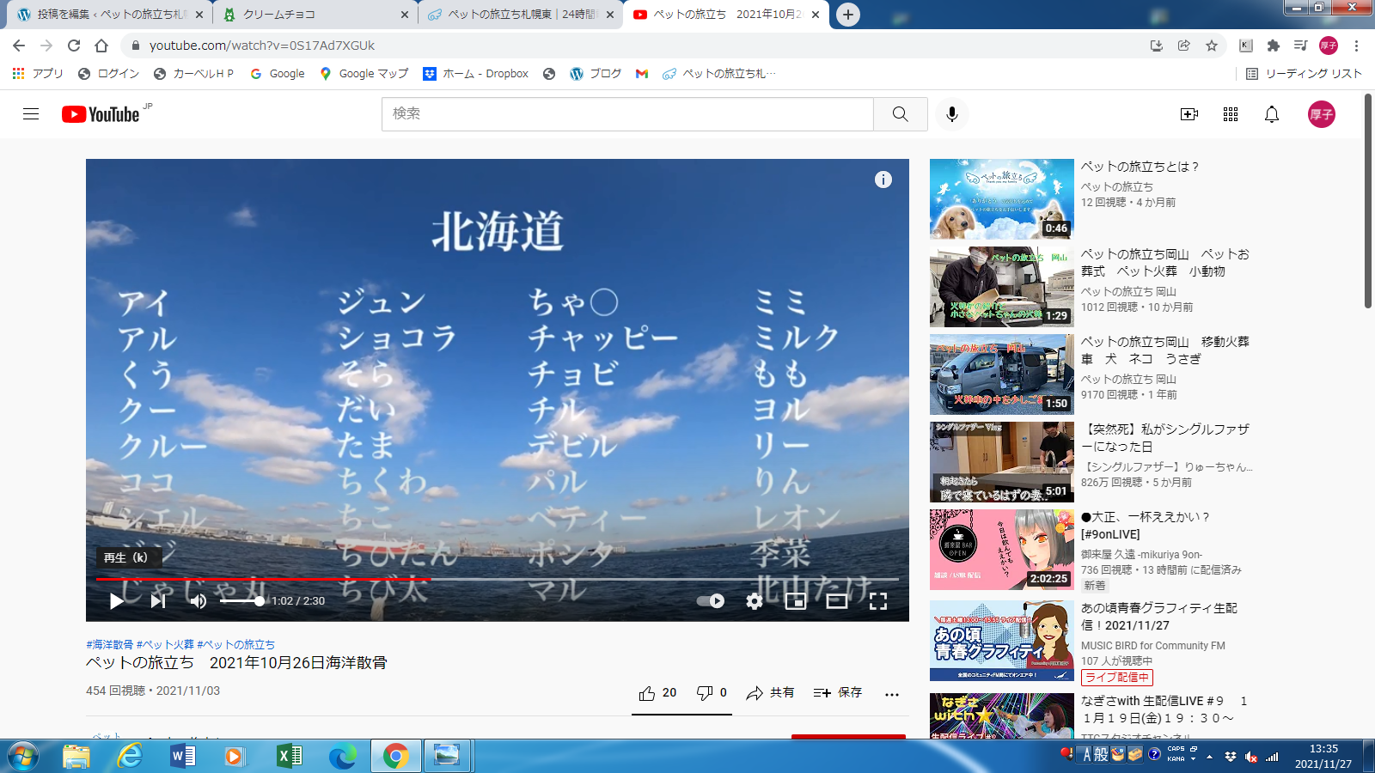Open the Create video camera icon
This screenshot has width=1375, height=773.
[x=1189, y=114]
